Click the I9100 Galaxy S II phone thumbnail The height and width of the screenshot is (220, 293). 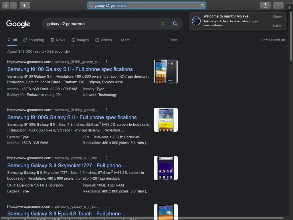pyautogui.click(x=166, y=71)
